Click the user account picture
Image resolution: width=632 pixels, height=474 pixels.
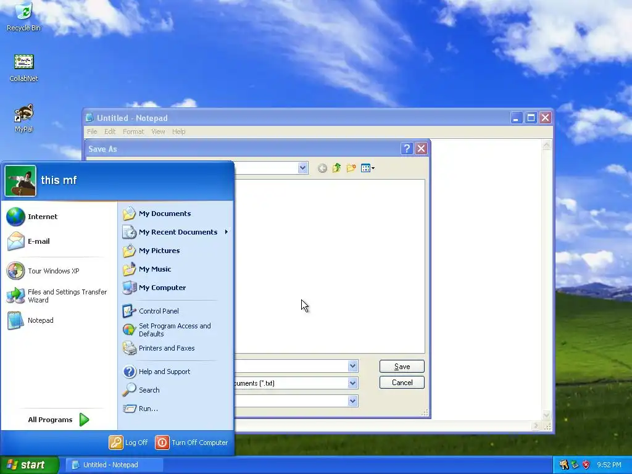pos(20,181)
